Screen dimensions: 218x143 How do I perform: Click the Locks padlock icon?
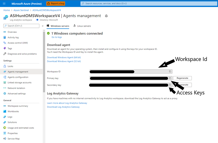[x=5, y=66]
